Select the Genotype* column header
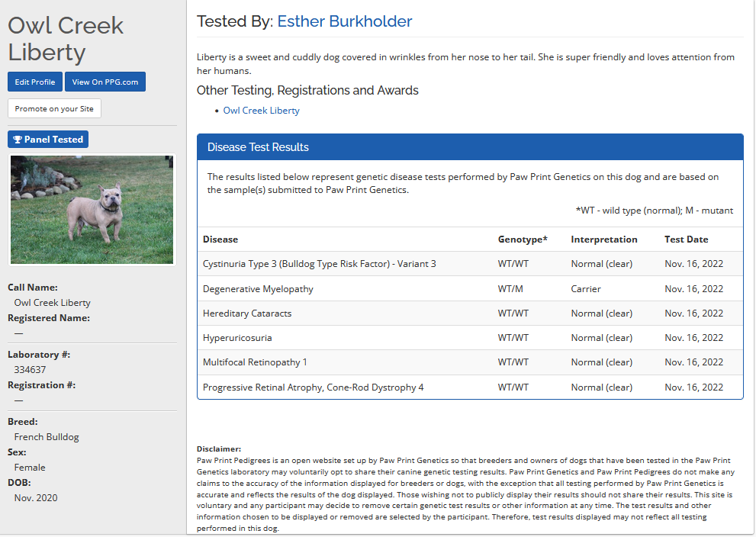Viewport: 756px width, 537px height. [523, 240]
